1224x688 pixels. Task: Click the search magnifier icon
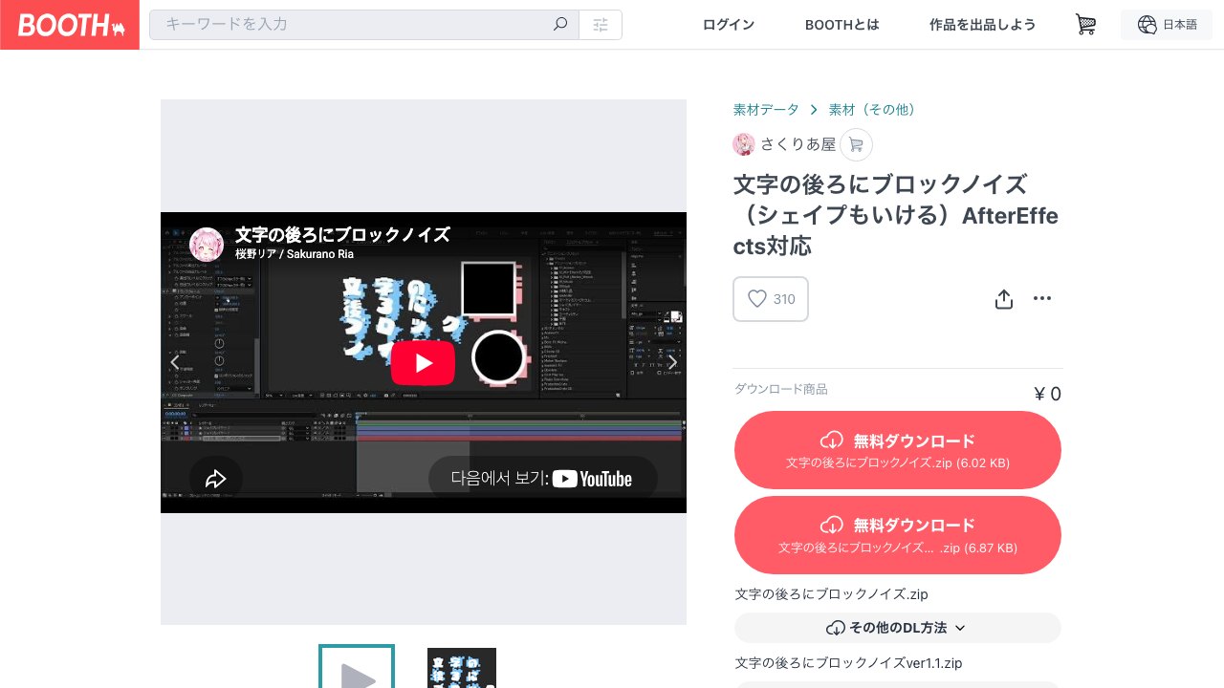pyautogui.click(x=560, y=25)
